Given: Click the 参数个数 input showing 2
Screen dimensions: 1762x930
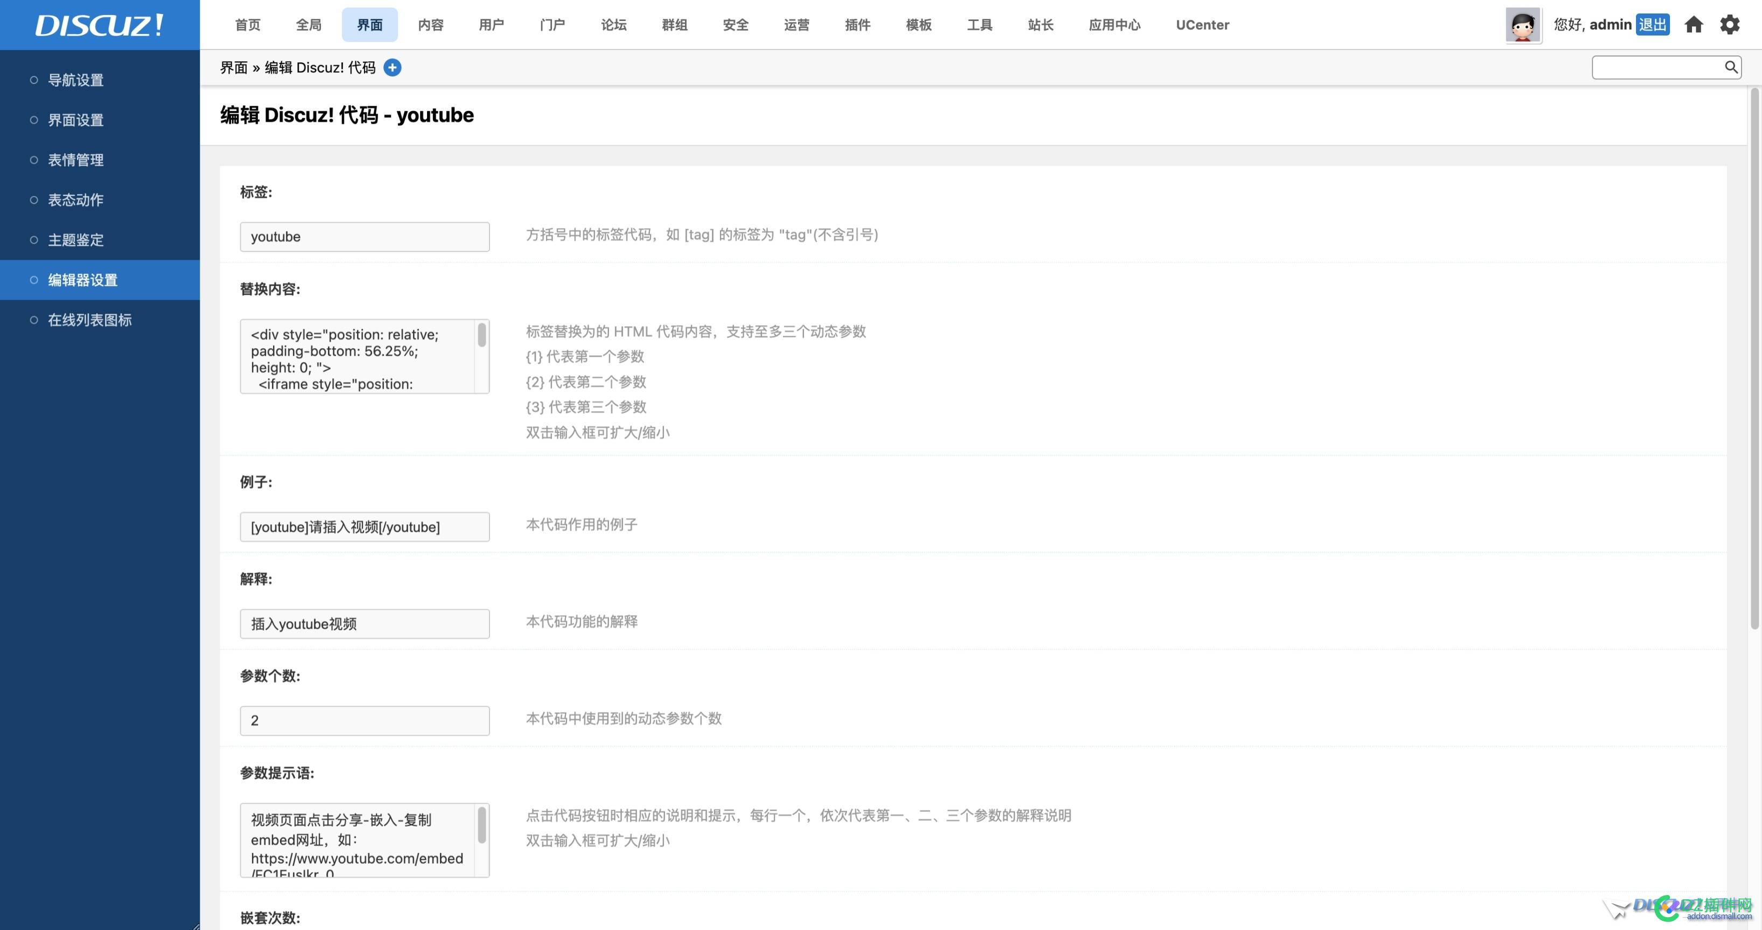Looking at the screenshot, I should pos(365,721).
